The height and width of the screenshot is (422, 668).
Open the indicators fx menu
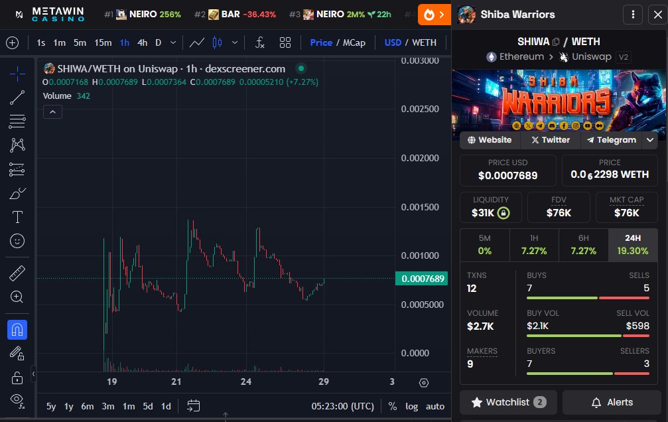(260, 42)
